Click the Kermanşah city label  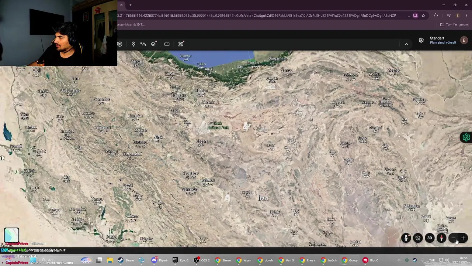point(103,128)
